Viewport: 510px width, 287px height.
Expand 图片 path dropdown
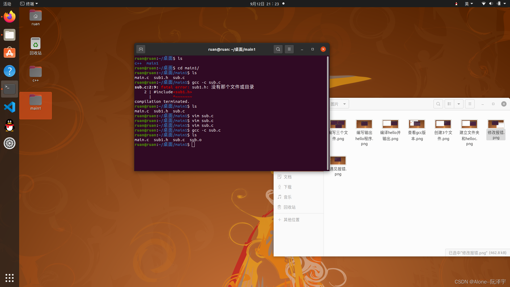coord(345,104)
